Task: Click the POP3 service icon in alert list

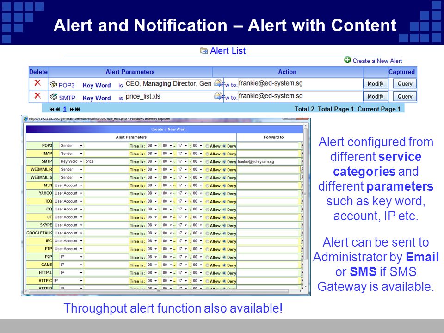Action: pos(53,84)
